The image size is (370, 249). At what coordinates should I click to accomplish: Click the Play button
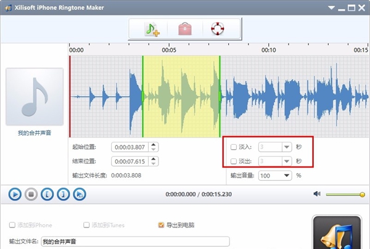tap(15, 194)
